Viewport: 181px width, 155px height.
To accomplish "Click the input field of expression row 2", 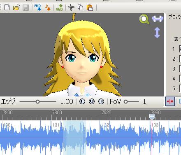I will coord(180,59).
